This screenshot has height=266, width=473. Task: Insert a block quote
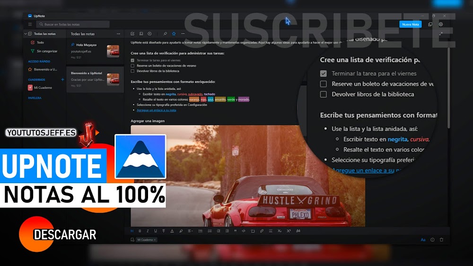click(x=235, y=231)
